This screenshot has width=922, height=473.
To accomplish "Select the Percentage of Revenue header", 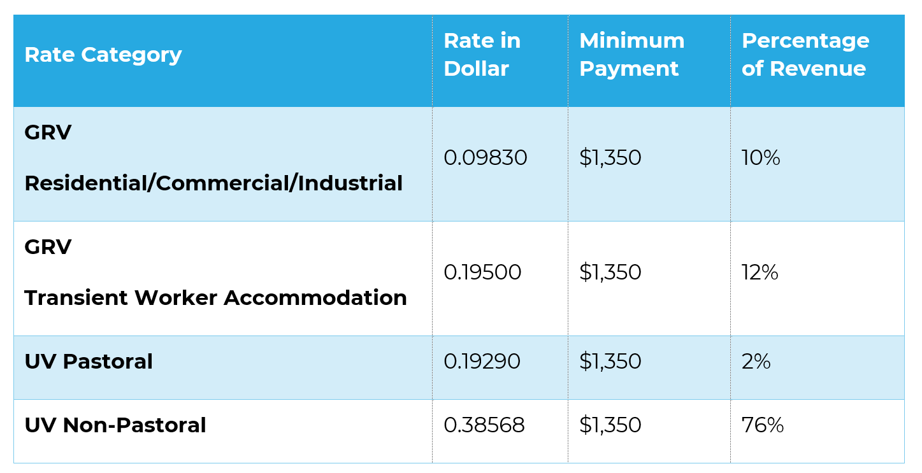I will (805, 55).
